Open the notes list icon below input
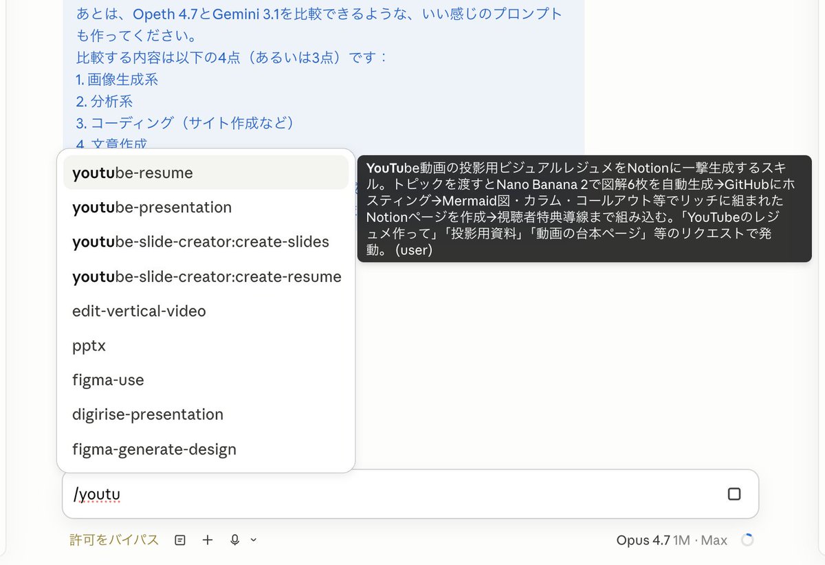The image size is (825, 565). coord(180,540)
